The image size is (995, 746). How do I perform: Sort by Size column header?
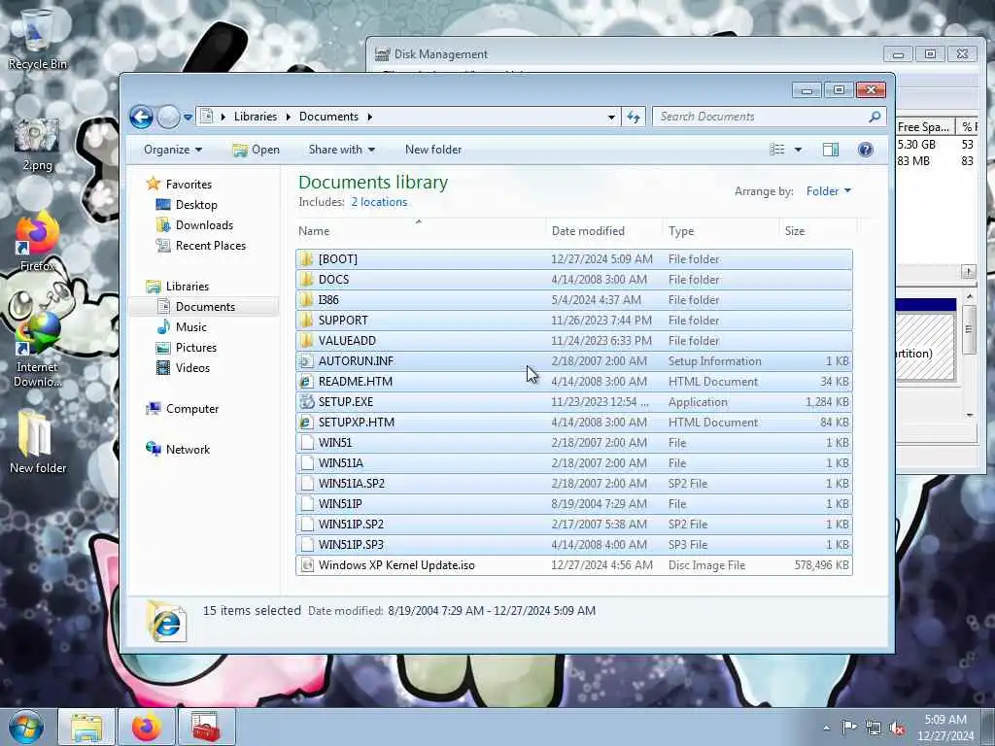click(x=818, y=231)
